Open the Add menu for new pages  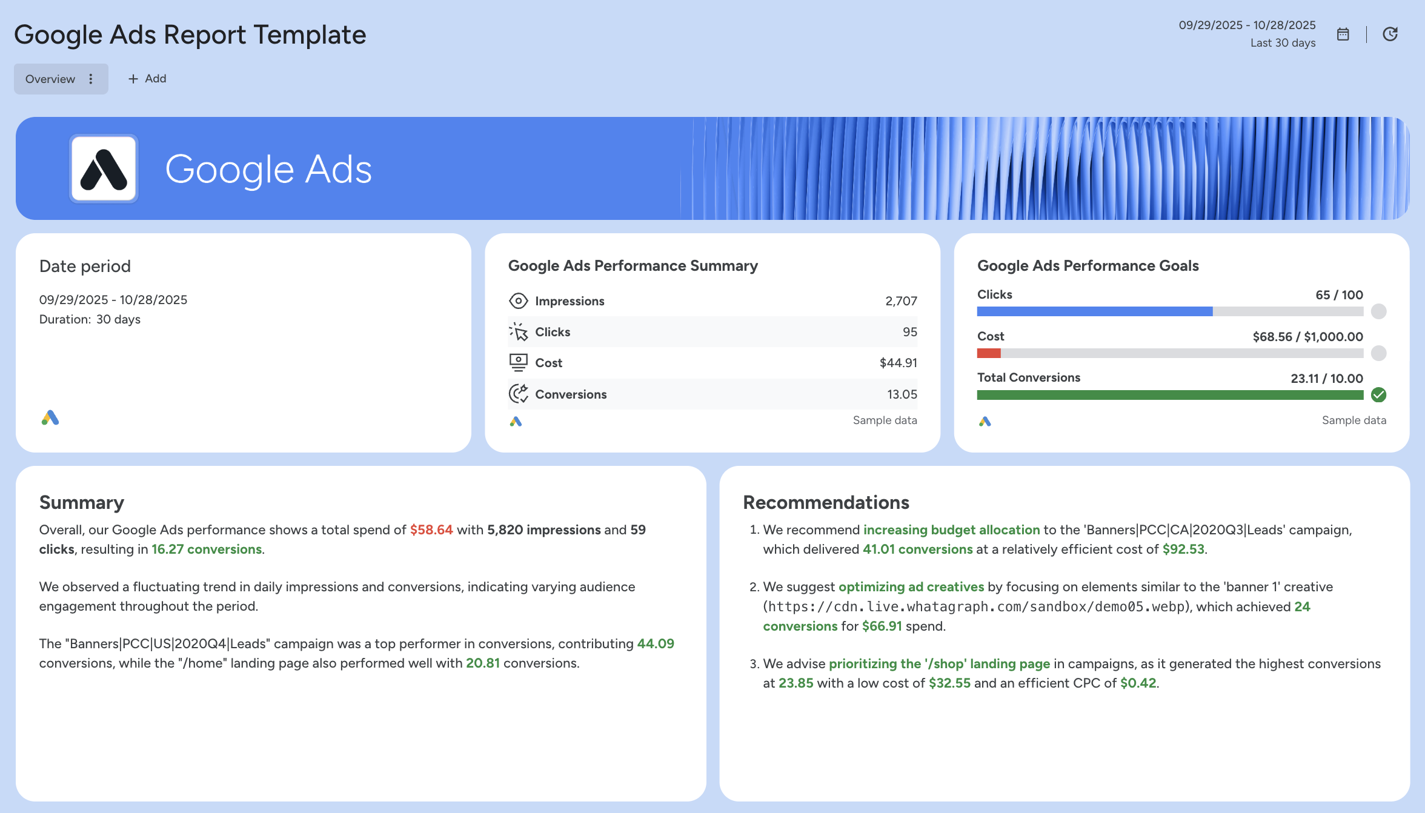tap(146, 79)
